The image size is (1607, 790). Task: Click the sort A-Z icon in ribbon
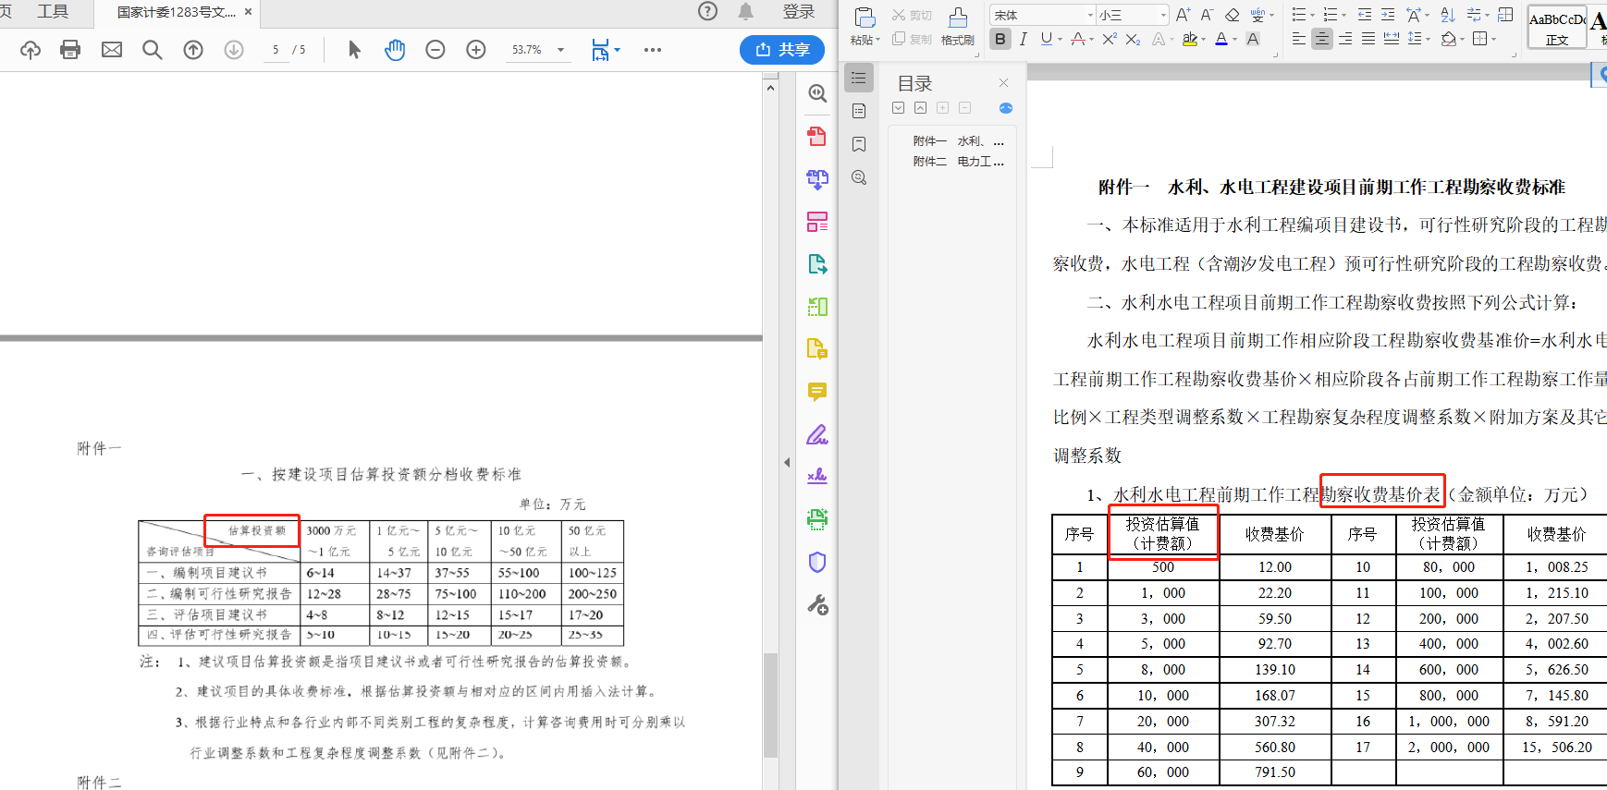point(1448,15)
